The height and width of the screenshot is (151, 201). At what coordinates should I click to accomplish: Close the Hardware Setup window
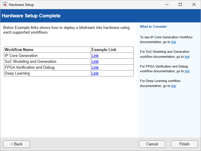point(194,5)
